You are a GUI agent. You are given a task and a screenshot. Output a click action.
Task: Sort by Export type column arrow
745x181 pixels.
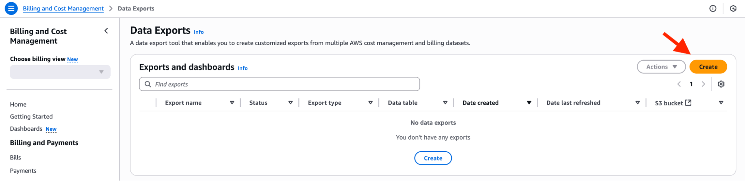tap(370, 103)
